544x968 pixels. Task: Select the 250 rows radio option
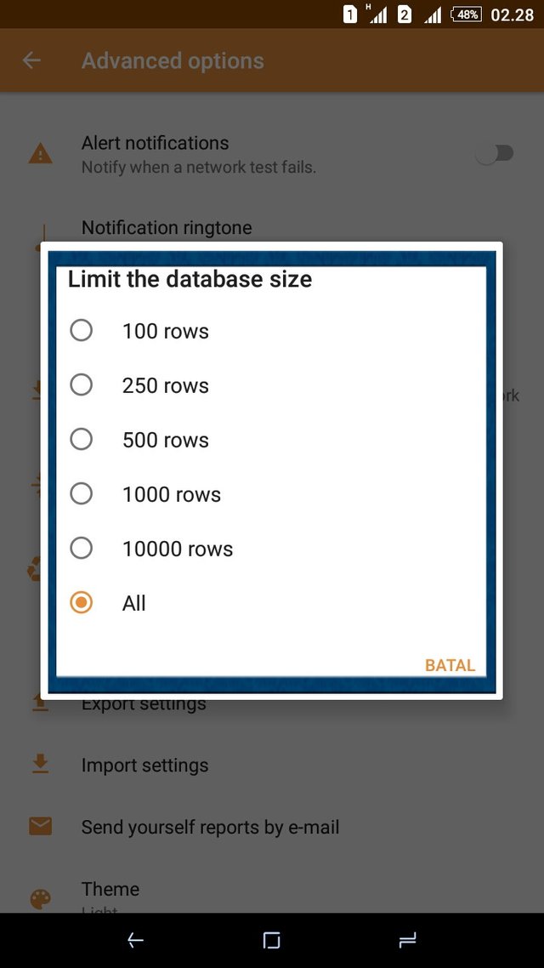point(82,385)
